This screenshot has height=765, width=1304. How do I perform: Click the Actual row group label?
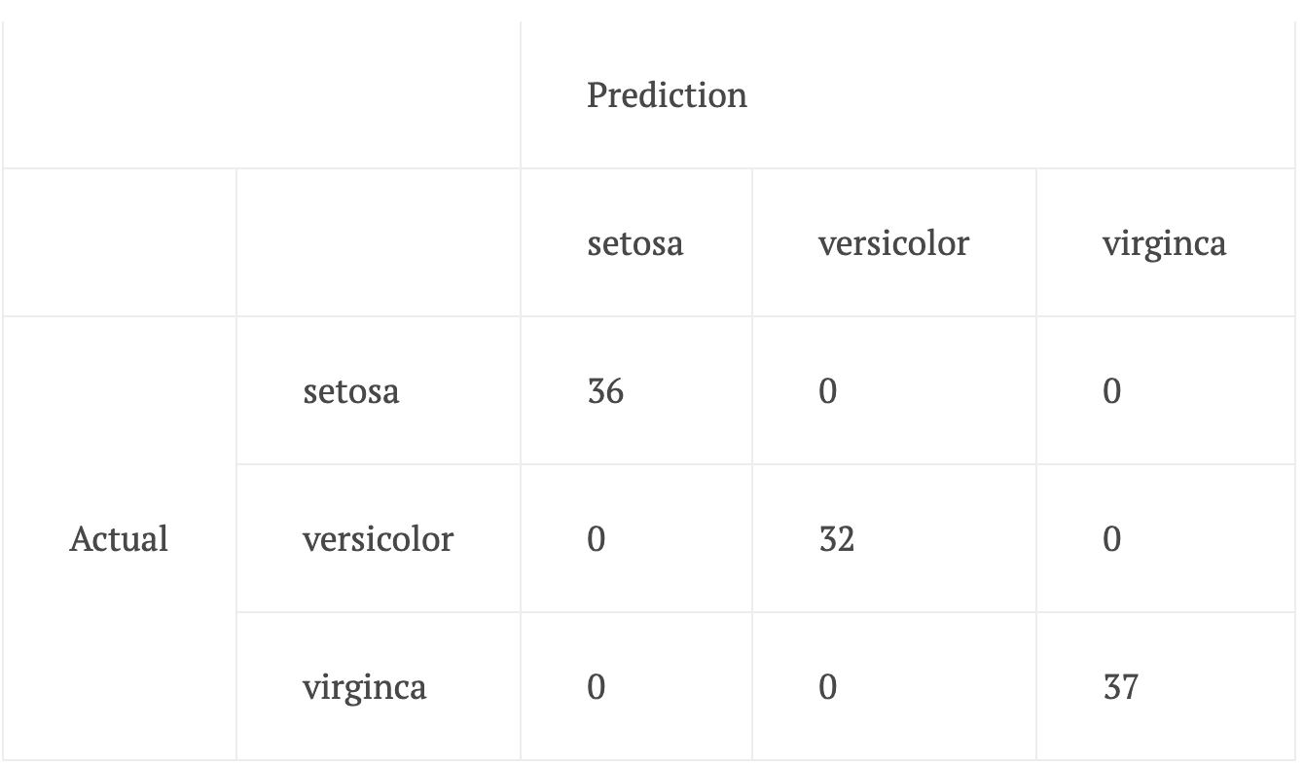(x=119, y=538)
